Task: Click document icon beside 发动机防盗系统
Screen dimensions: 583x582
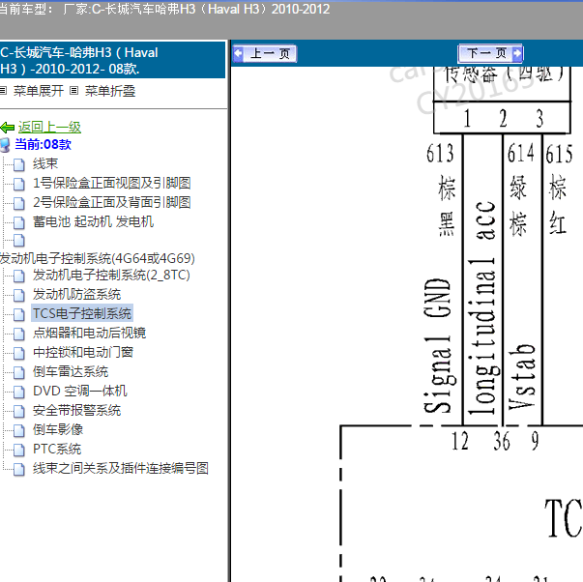Action: click(x=19, y=295)
